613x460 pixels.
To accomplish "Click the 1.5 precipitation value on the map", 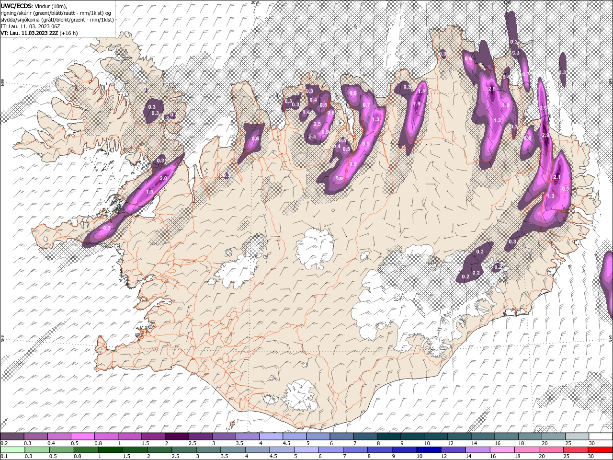I will 149,191.
